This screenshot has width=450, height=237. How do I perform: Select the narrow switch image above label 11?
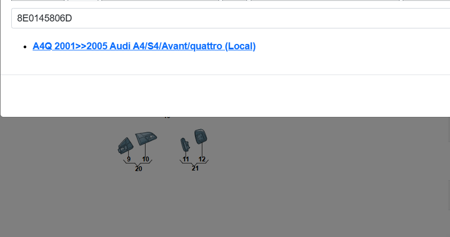pyautogui.click(x=185, y=144)
